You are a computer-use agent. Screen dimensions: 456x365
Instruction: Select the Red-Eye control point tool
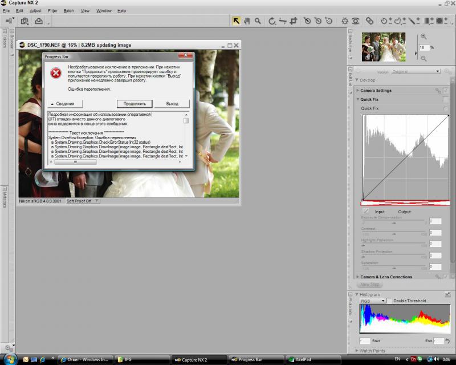click(x=355, y=21)
